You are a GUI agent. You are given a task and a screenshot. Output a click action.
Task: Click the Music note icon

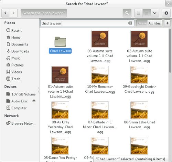click(x=8, y=58)
